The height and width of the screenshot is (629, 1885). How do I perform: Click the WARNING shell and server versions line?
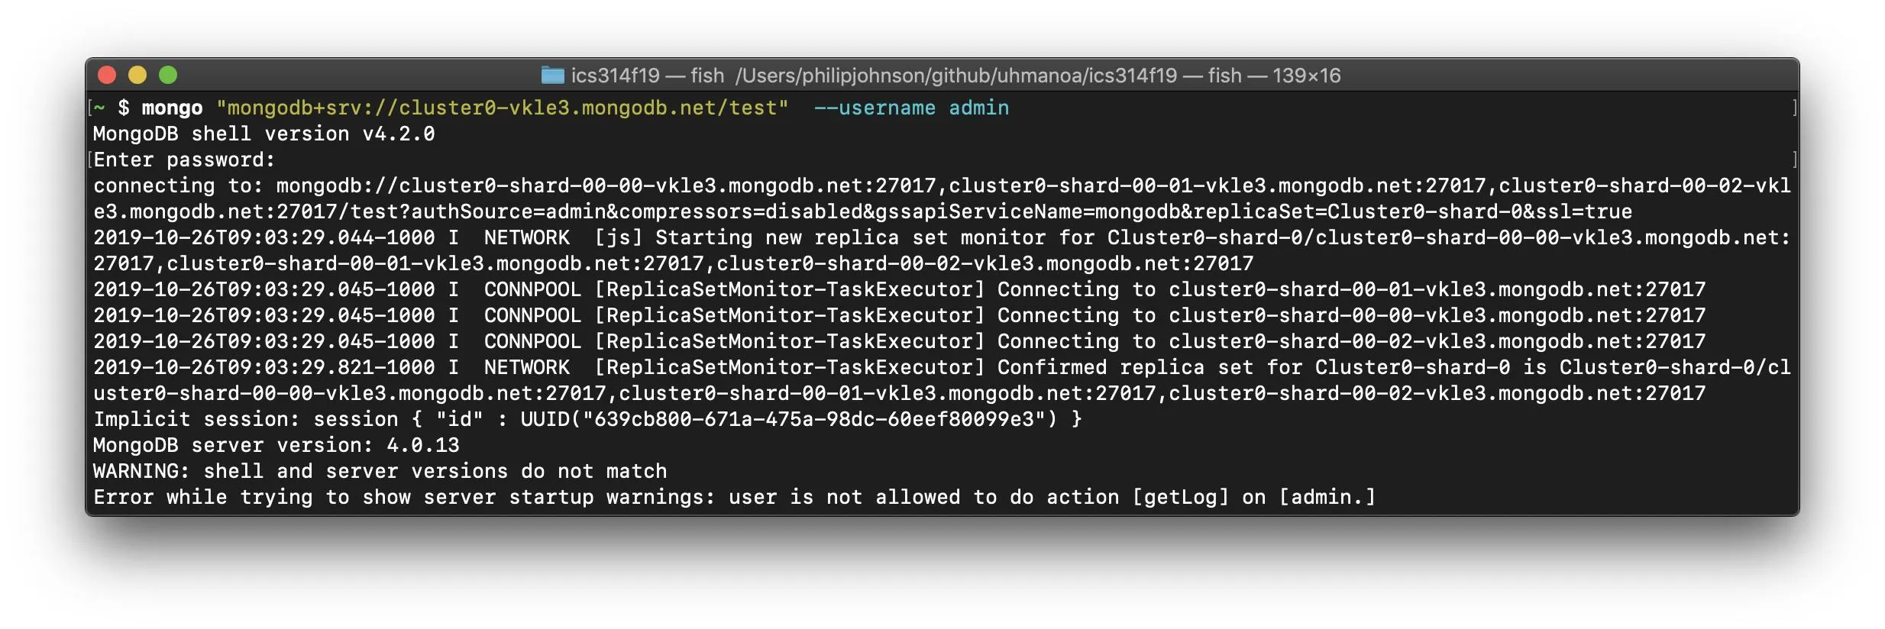click(380, 471)
